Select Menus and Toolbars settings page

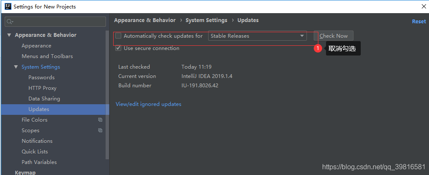click(x=47, y=56)
